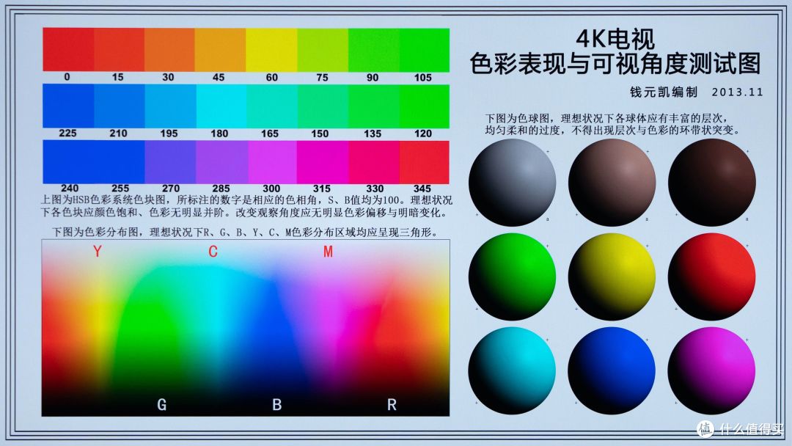Click the red M label in gradient chart

click(x=329, y=251)
